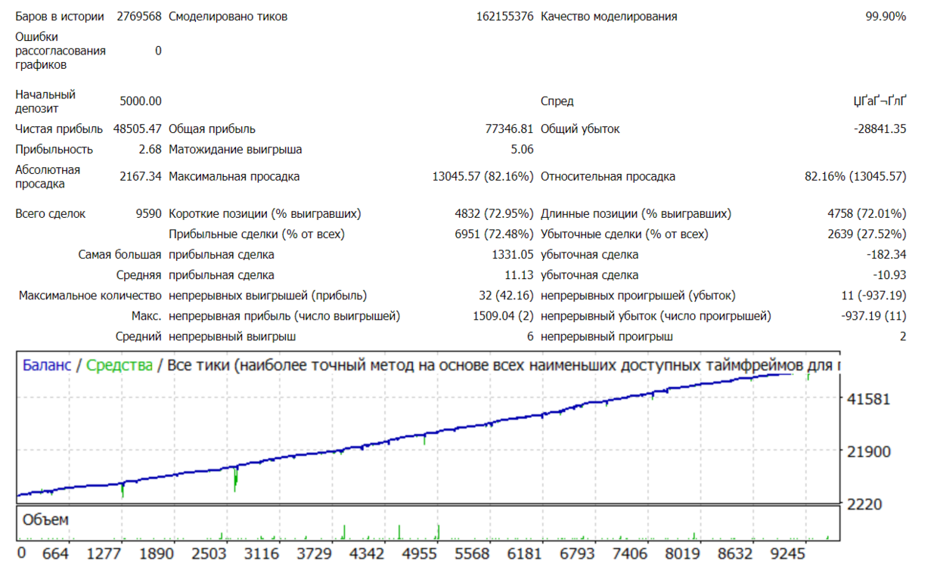The width and height of the screenshot is (937, 567).
Task: Click the 'Объем' volume panel label
Action: [x=45, y=520]
